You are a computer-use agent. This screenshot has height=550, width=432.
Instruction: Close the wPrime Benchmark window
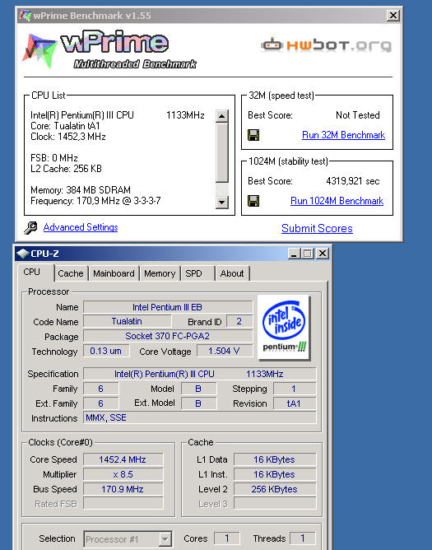click(x=393, y=16)
